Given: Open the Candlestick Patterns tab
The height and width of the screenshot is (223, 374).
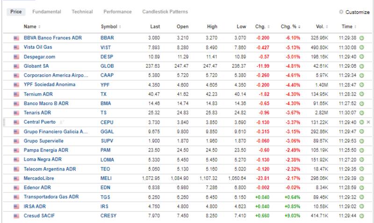Looking at the screenshot, I should coord(165,12).
